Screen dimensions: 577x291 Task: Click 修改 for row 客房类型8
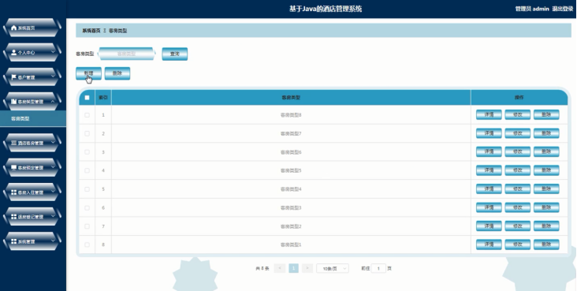click(x=517, y=114)
